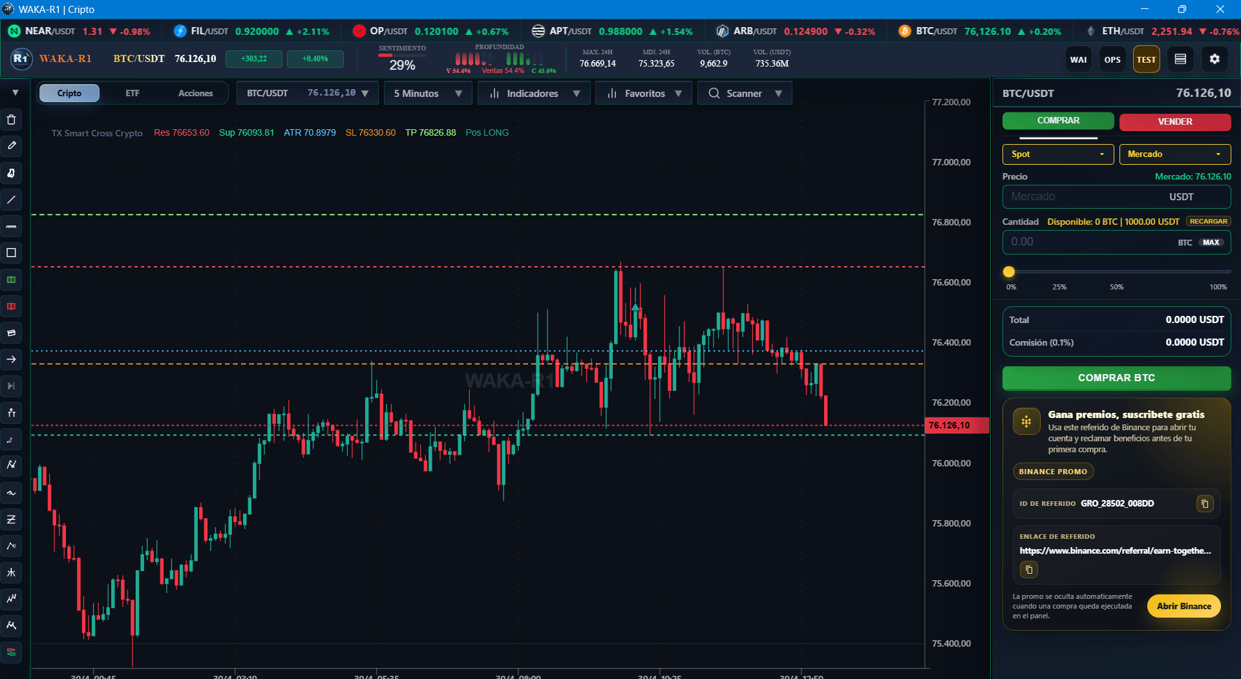The height and width of the screenshot is (679, 1241).
Task: Select the trend line tool
Action: click(11, 200)
